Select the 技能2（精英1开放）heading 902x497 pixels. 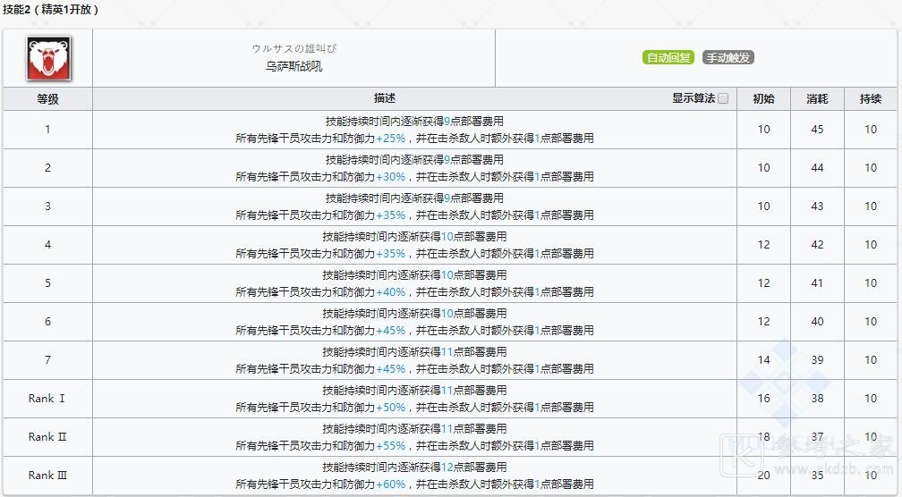pos(50,10)
